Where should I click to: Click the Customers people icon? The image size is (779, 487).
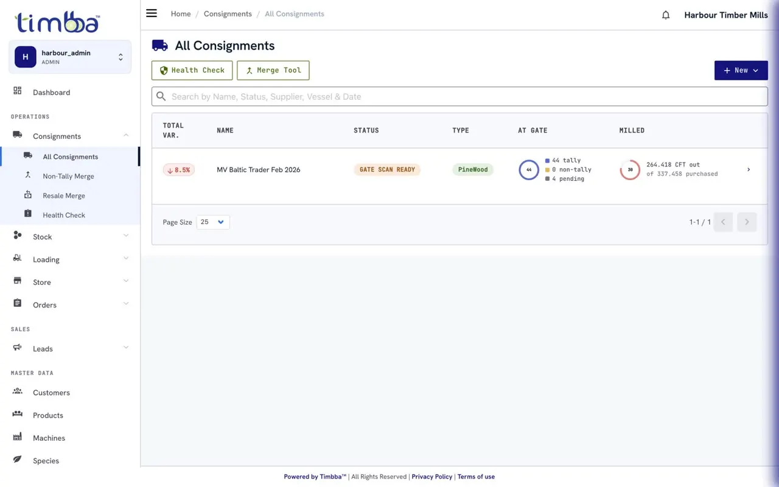click(18, 391)
